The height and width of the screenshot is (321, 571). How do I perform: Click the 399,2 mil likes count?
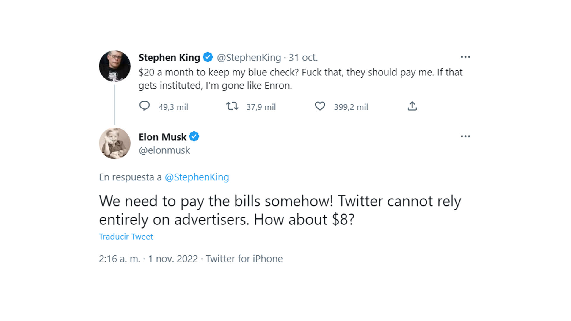[351, 107]
